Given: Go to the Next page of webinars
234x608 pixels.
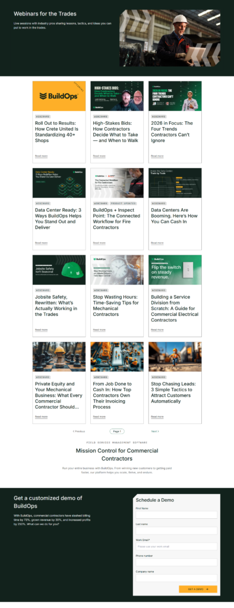Looking at the screenshot, I should tap(155, 431).
